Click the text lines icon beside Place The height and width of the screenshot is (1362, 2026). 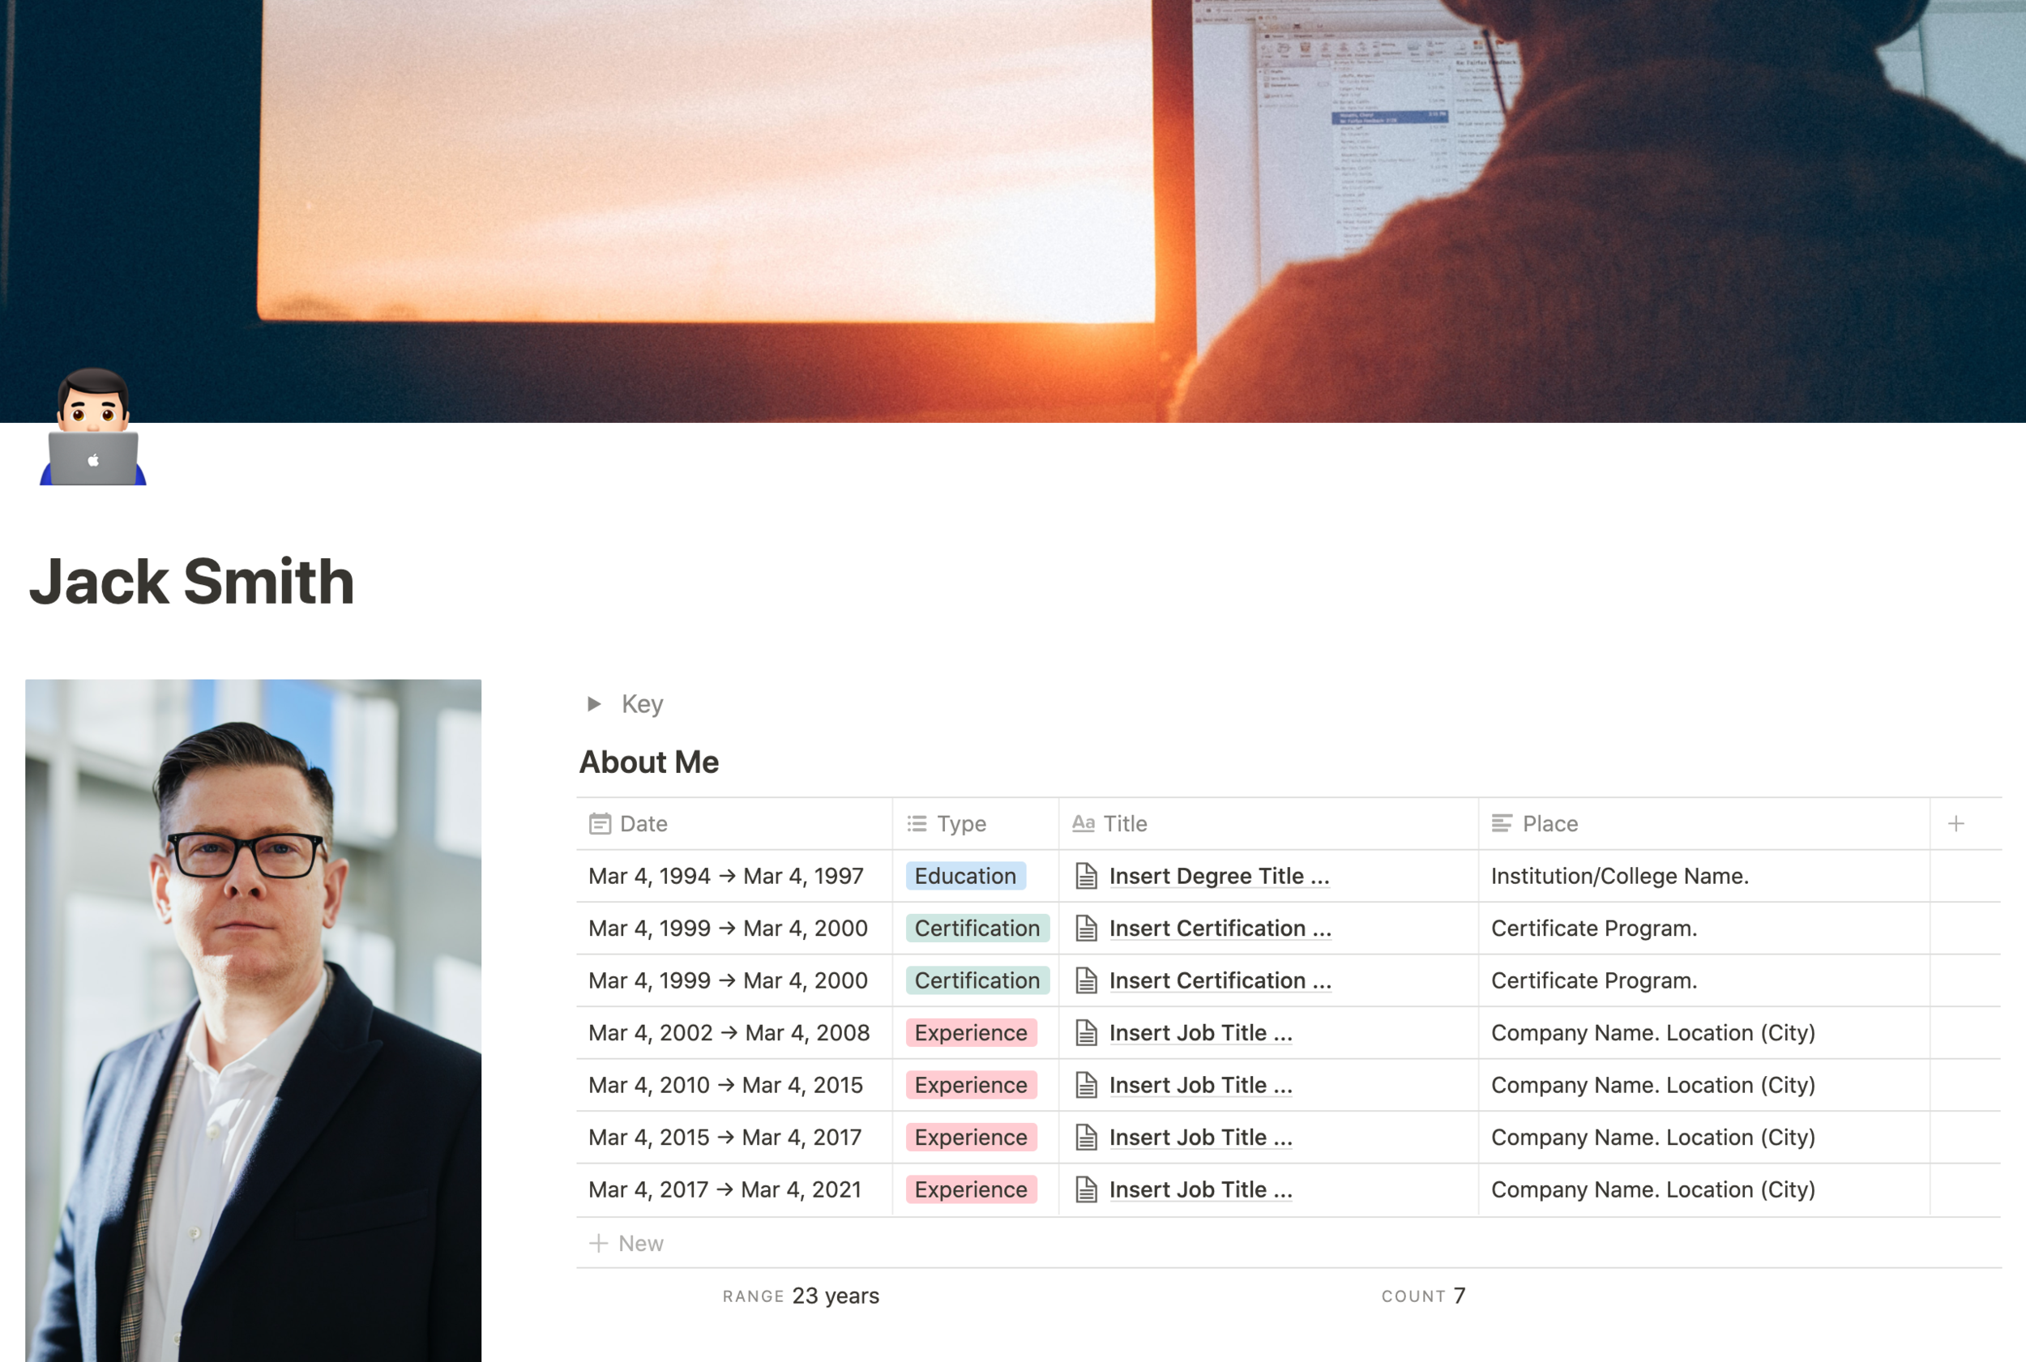point(1501,823)
